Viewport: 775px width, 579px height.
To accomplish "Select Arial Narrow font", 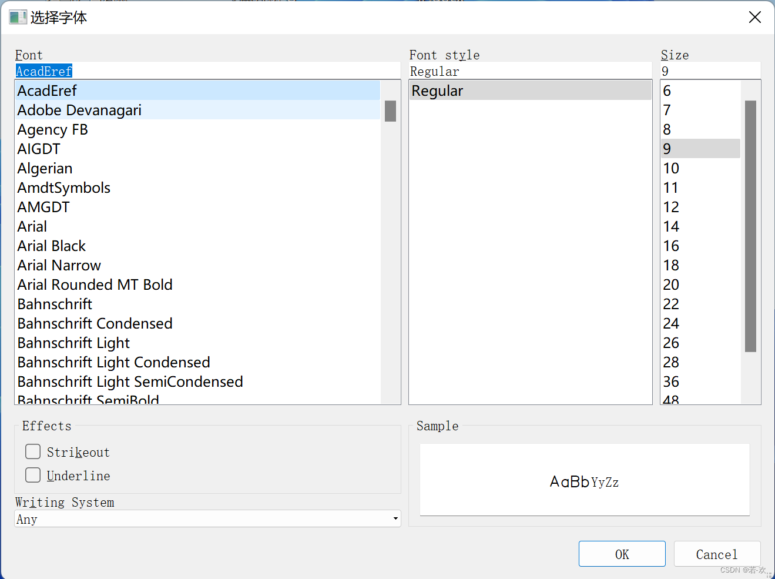I will (197, 265).
